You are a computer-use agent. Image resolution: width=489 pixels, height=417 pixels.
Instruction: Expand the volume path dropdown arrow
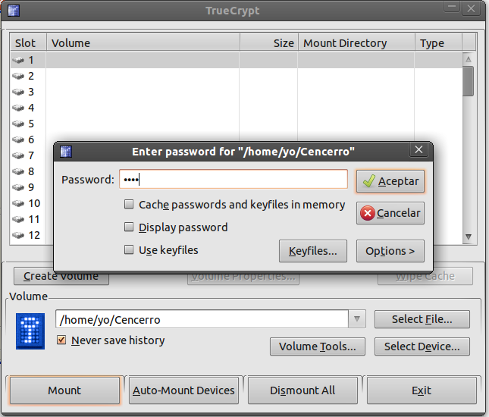tap(359, 319)
